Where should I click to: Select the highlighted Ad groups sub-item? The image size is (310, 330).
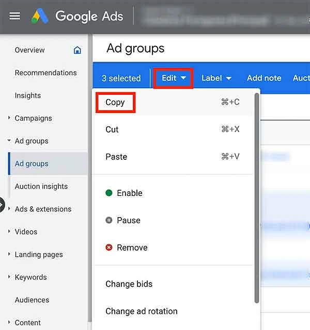[48, 163]
